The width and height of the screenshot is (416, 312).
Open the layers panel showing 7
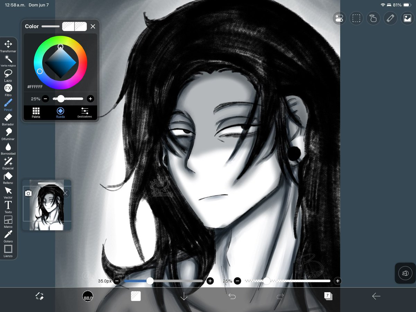tap(328, 296)
